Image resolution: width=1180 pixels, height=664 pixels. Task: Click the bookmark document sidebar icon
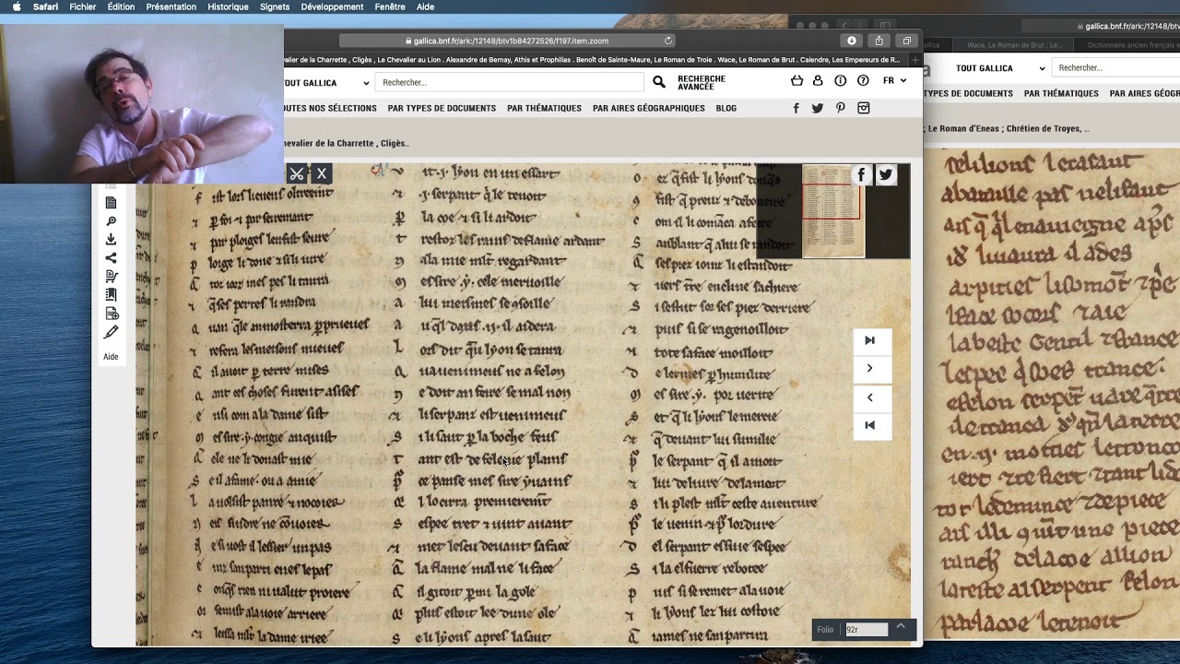(112, 295)
